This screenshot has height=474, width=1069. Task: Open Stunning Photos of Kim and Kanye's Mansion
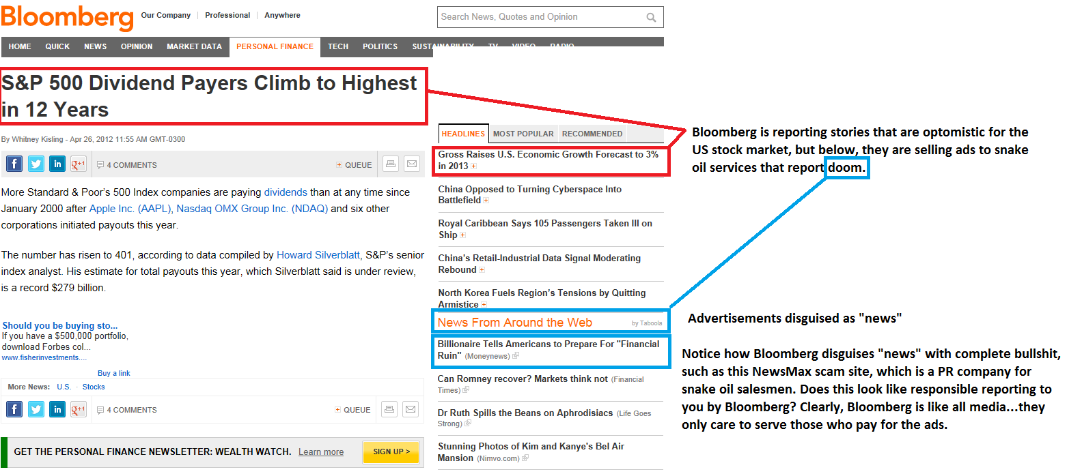tap(531, 452)
